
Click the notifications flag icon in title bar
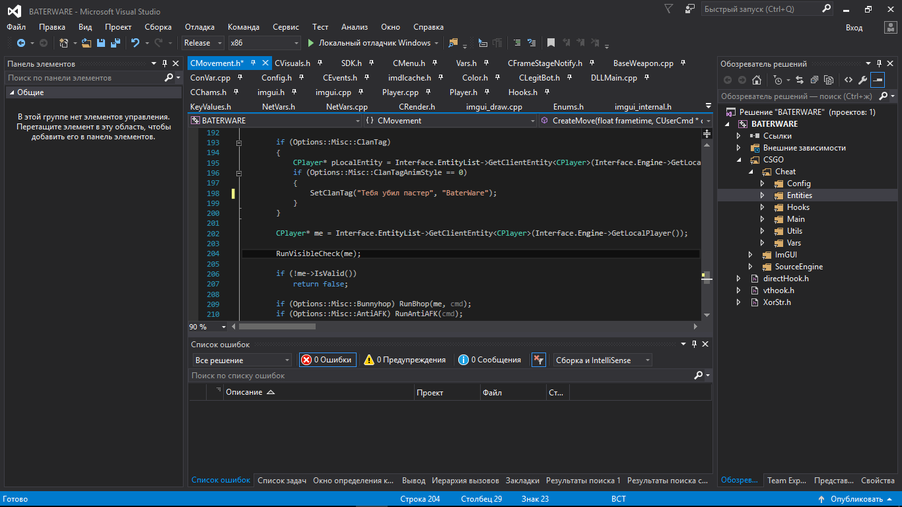[x=669, y=9]
